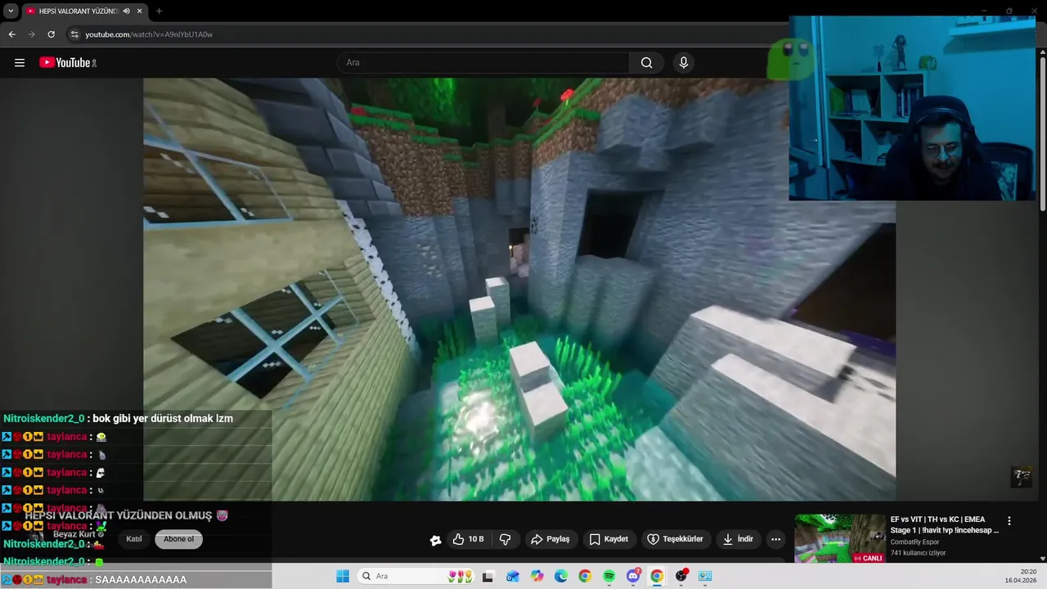Open a new browser tab
This screenshot has width=1047, height=589.
point(159,11)
